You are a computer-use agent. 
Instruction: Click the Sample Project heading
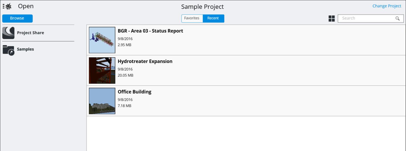click(202, 7)
